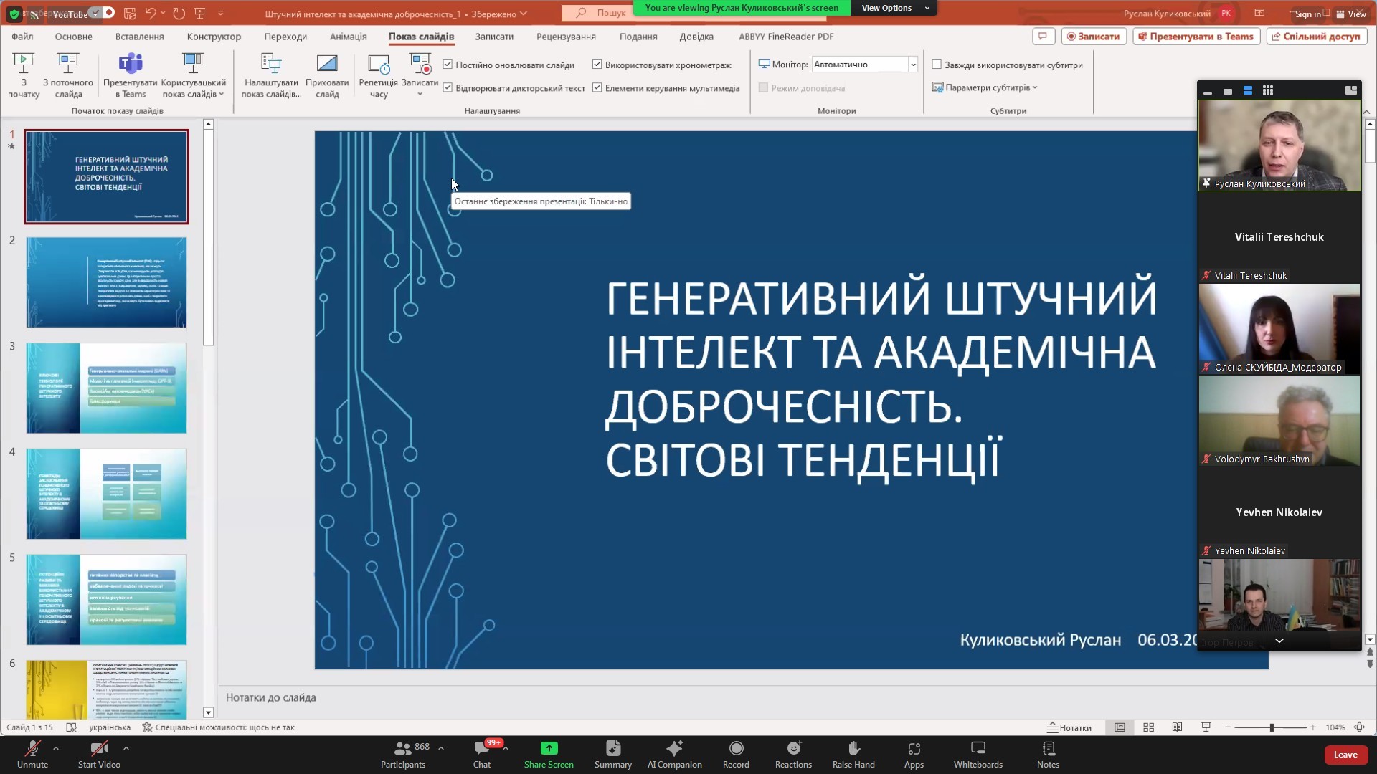Click the red Leave button
This screenshot has width=1377, height=774.
click(1345, 754)
